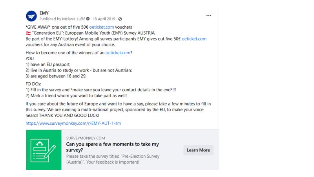The image size is (314, 177).
Task: Click the Learn More button
Action: (x=198, y=150)
